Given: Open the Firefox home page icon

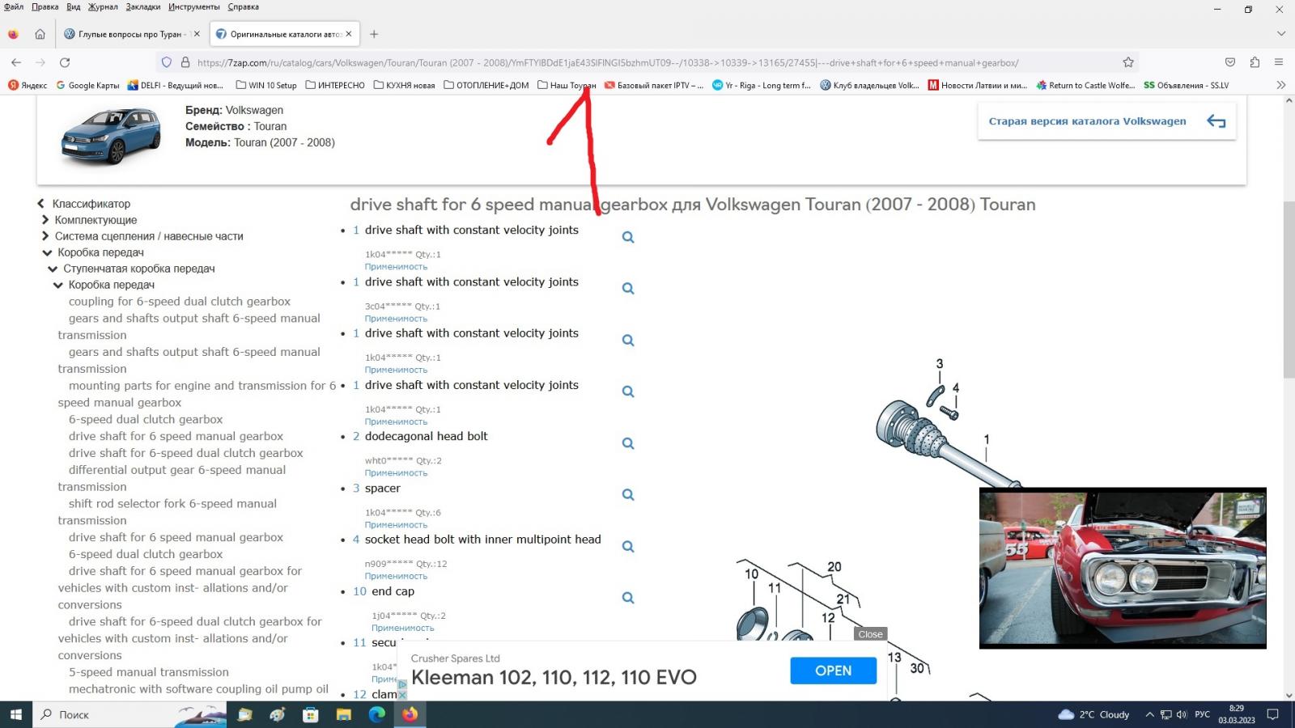Looking at the screenshot, I should pyautogui.click(x=40, y=34).
